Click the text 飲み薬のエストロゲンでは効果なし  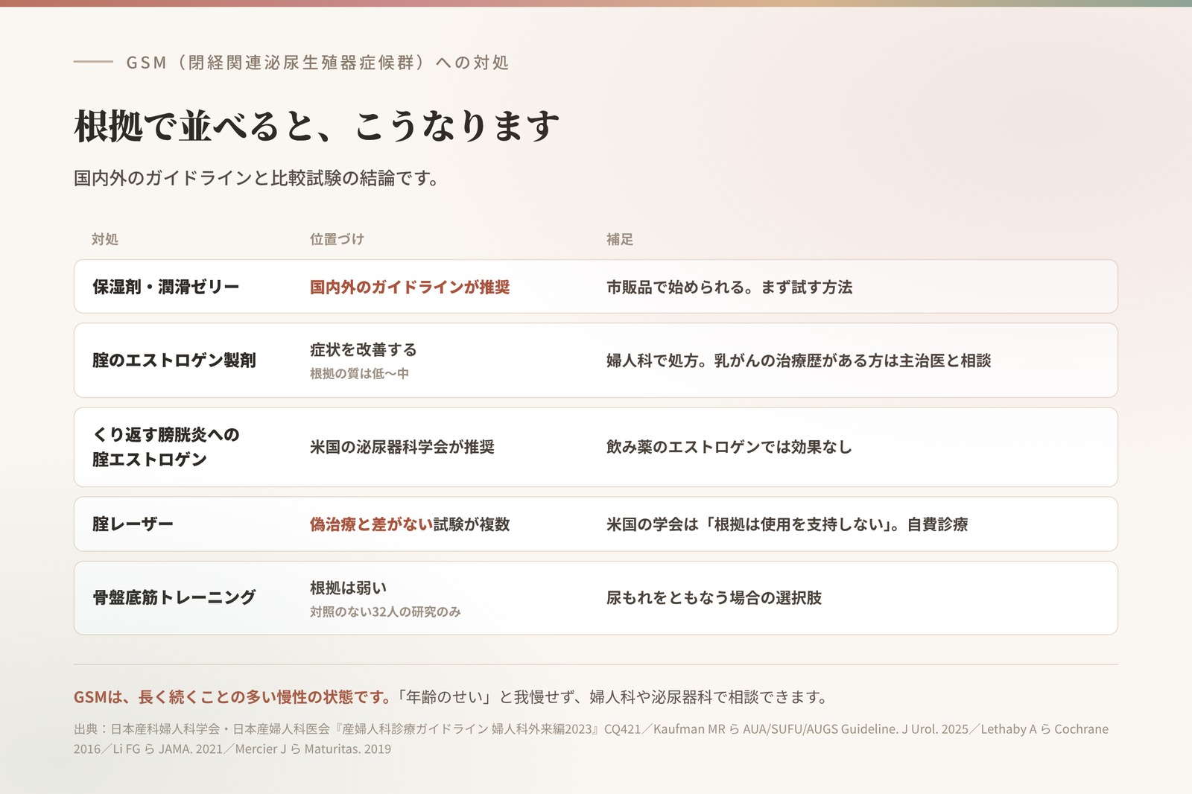pyautogui.click(x=729, y=447)
